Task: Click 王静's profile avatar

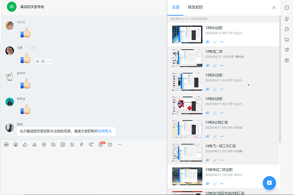Action: pyautogui.click(x=9, y=51)
